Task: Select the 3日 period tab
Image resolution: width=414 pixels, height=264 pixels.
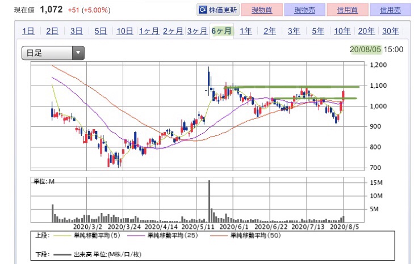Action: 76,31
